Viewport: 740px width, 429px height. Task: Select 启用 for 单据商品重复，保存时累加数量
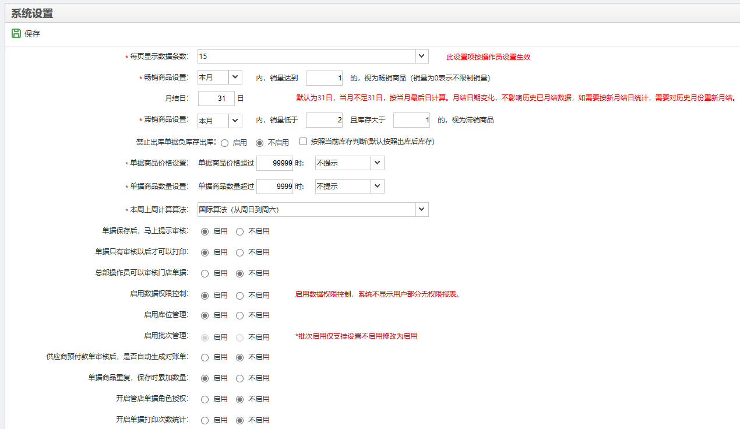pyautogui.click(x=205, y=378)
